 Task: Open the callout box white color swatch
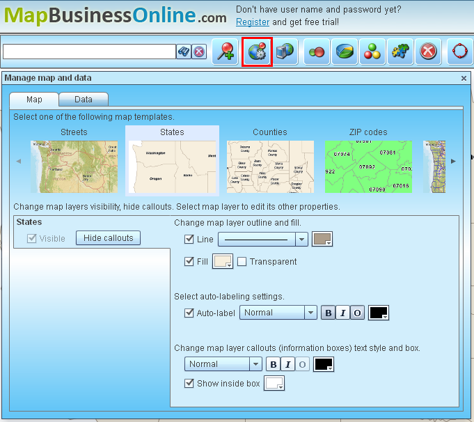(x=274, y=383)
